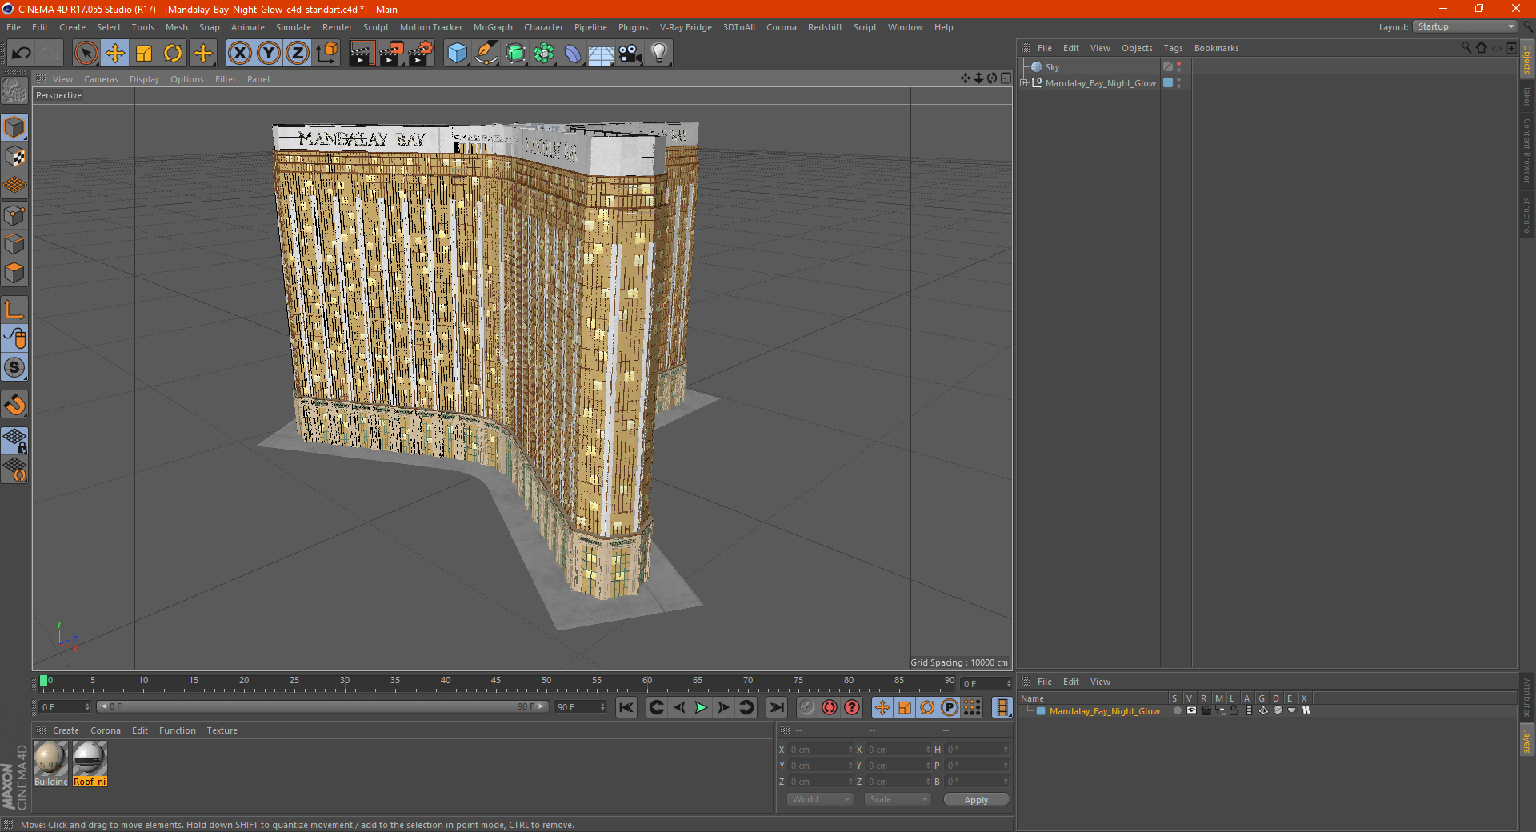Image resolution: width=1536 pixels, height=832 pixels.
Task: Click frame 45 on the timeline ruler
Action: pos(496,682)
